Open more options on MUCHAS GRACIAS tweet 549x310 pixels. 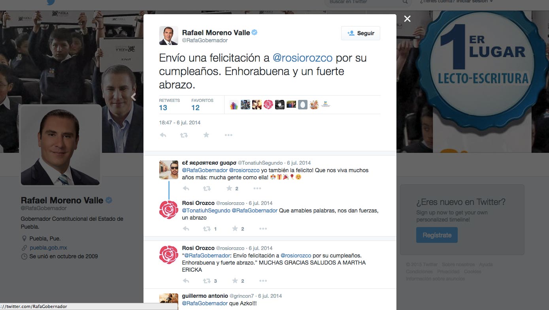[263, 281]
